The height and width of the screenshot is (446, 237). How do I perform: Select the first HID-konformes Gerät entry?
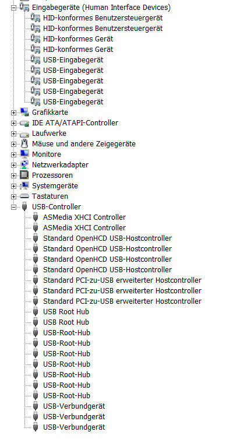point(78,39)
